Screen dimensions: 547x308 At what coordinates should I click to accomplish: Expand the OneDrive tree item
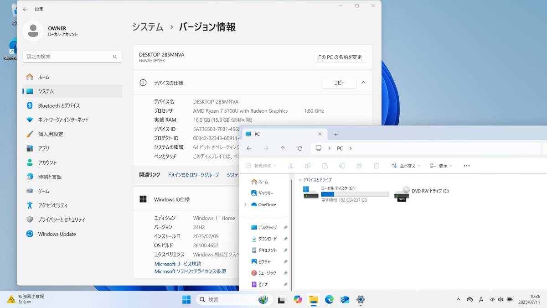pyautogui.click(x=245, y=204)
